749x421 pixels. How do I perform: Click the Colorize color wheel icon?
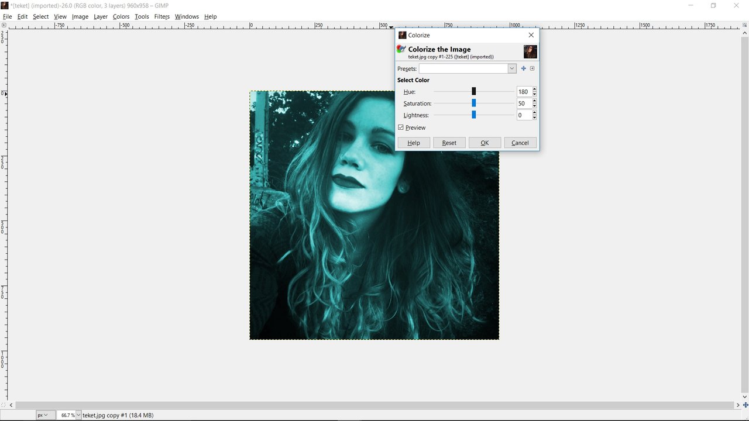(400, 49)
